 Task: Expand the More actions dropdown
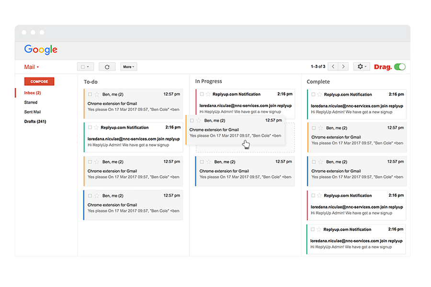(x=129, y=67)
